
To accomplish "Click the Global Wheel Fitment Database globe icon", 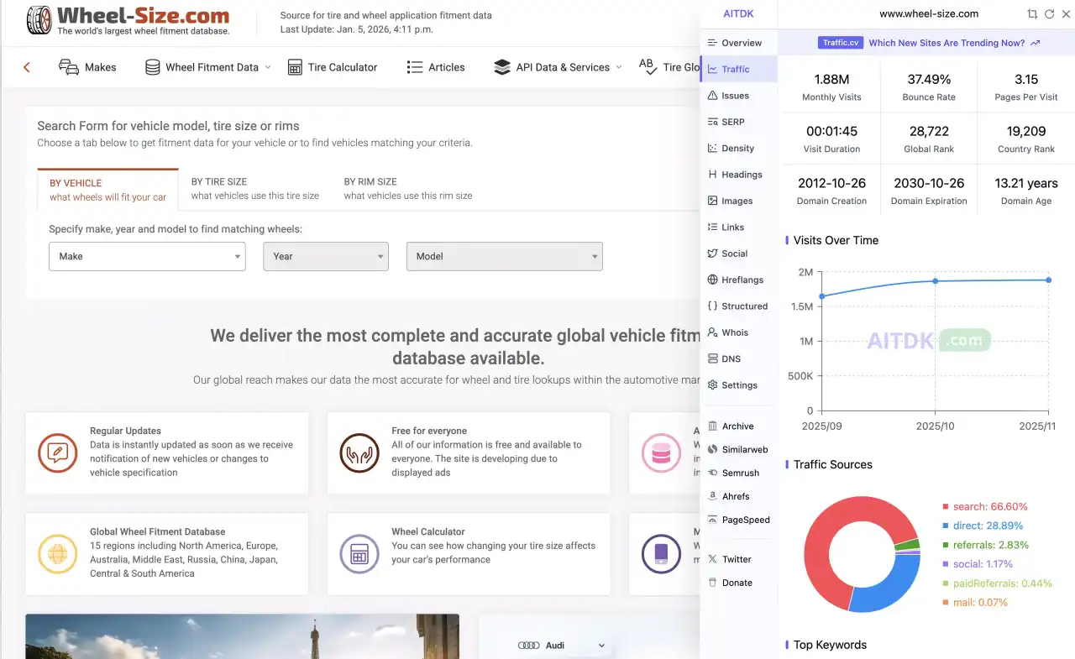I will tap(58, 554).
